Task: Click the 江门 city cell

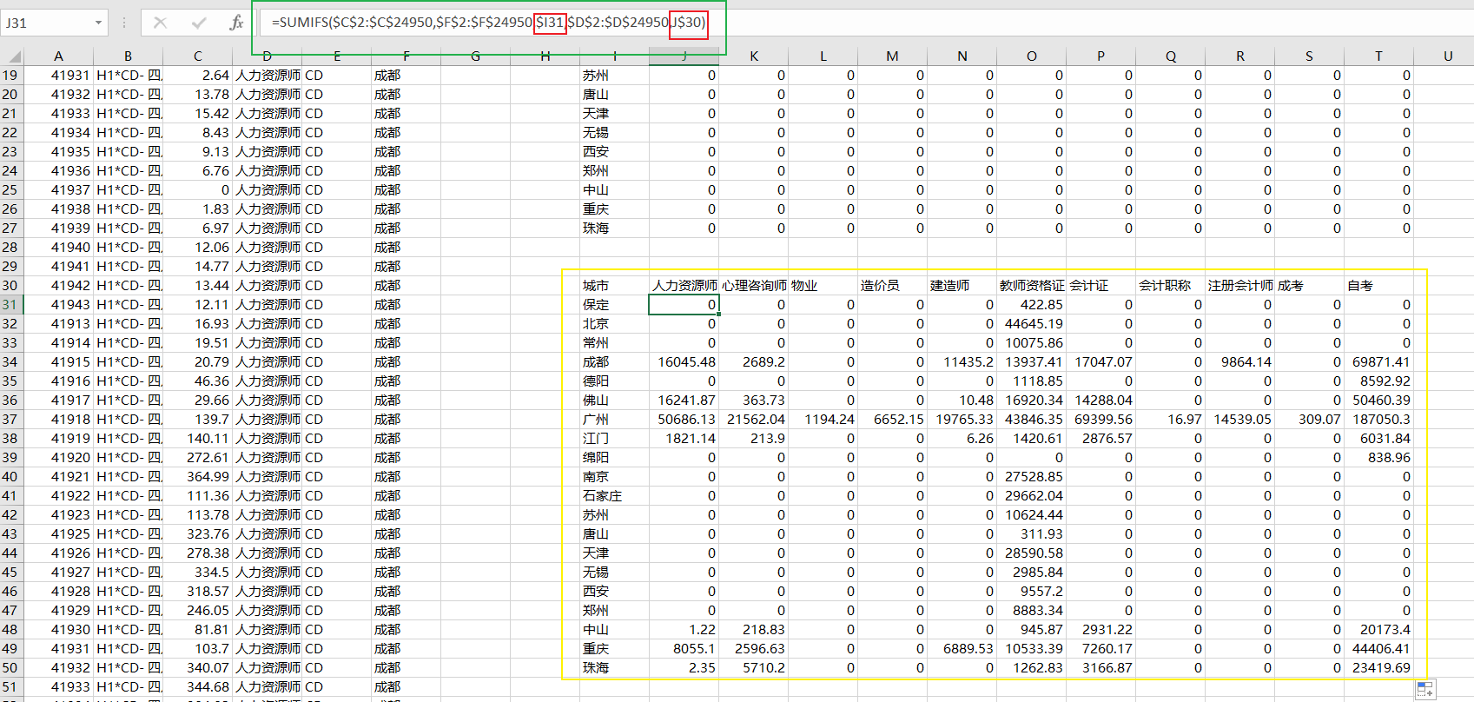Action: [x=615, y=439]
